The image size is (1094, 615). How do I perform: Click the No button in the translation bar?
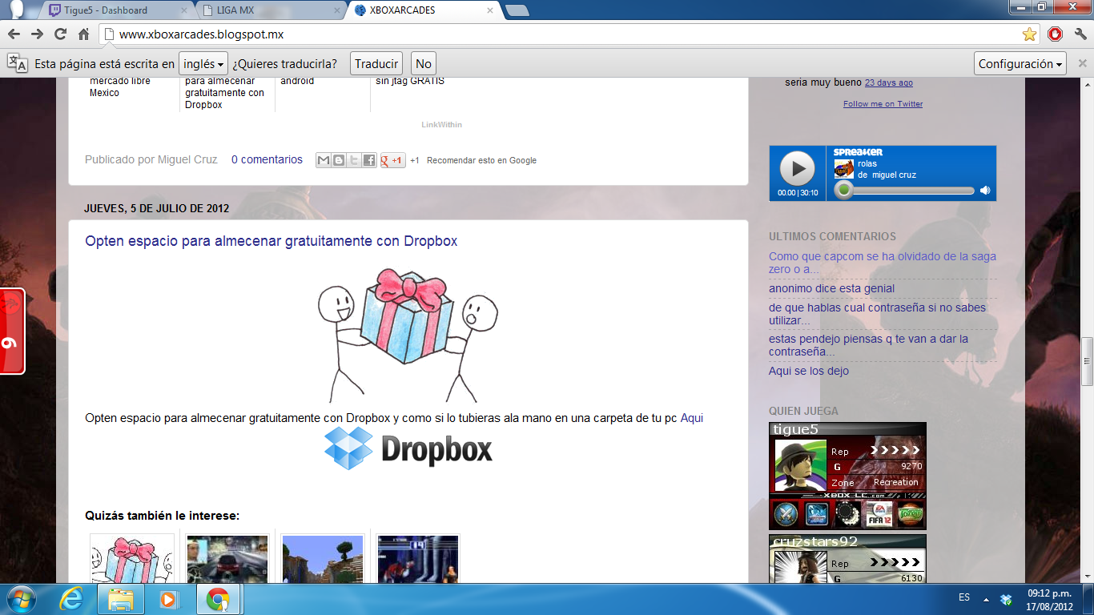tap(424, 63)
